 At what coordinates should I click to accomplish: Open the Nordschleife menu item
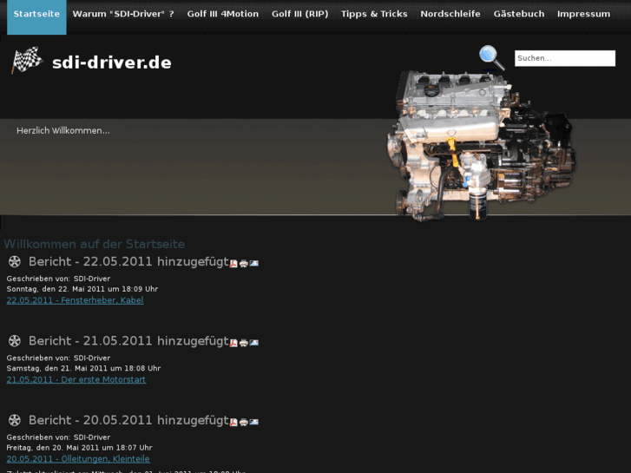coord(450,14)
